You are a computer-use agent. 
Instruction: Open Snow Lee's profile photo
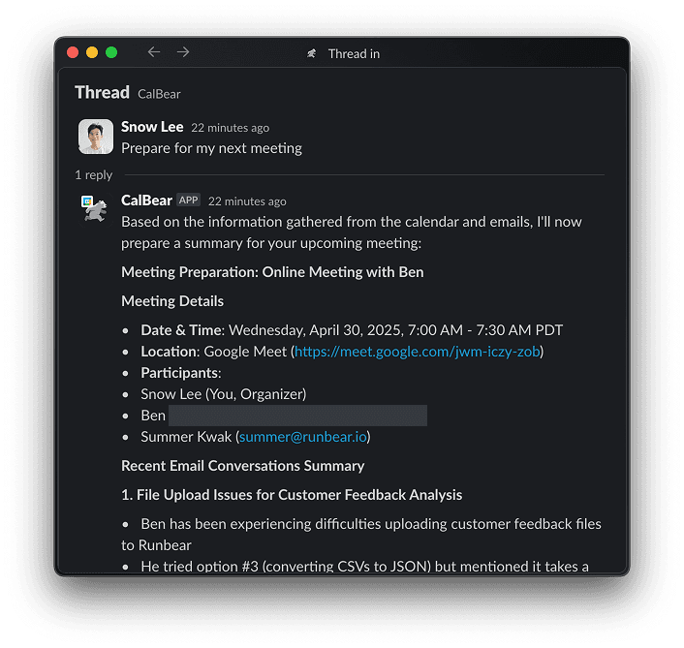tap(95, 137)
